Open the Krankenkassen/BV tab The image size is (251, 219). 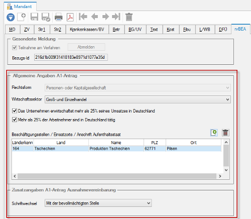click(x=87, y=30)
